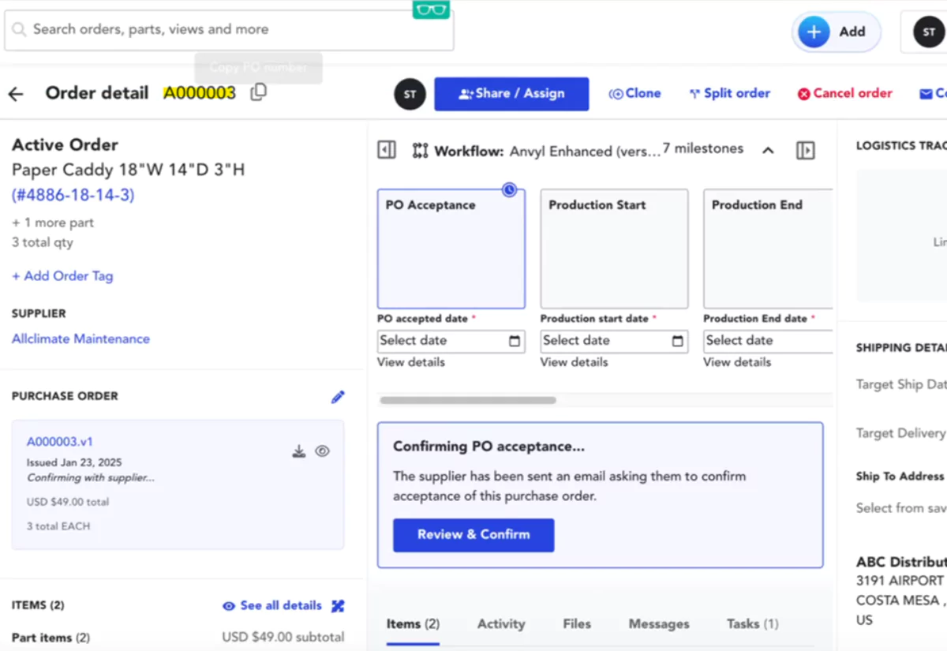The height and width of the screenshot is (651, 947).
Task: Switch to the Activity tab
Action: [501, 623]
